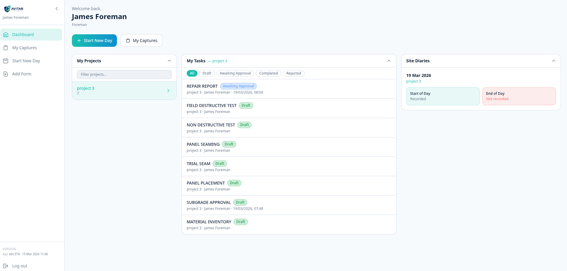Select the All filter tab
The height and width of the screenshot is (271, 567).
(192, 73)
